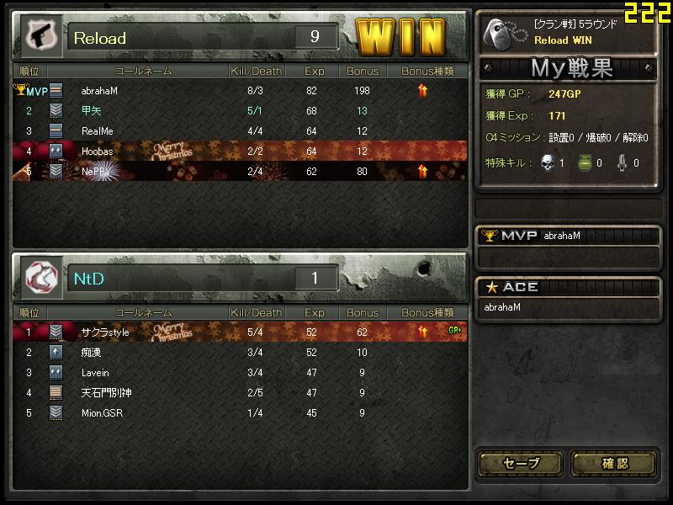Click the Bonus種類 column header for NtD

point(427,312)
